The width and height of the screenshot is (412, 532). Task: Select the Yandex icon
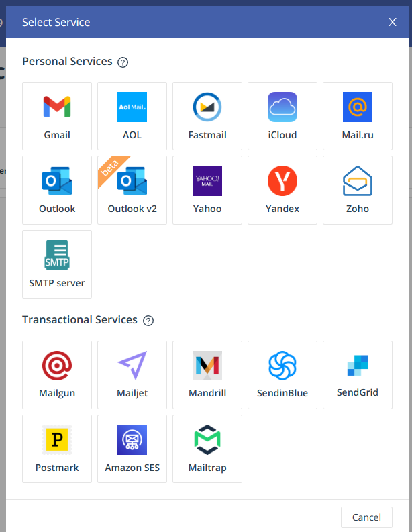pos(282,180)
